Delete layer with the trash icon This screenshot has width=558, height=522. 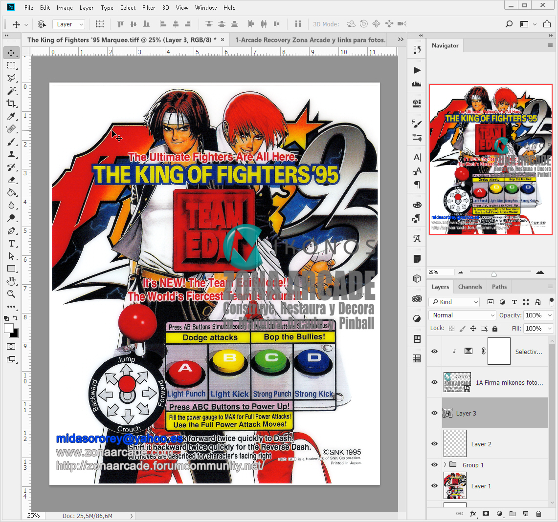click(538, 513)
